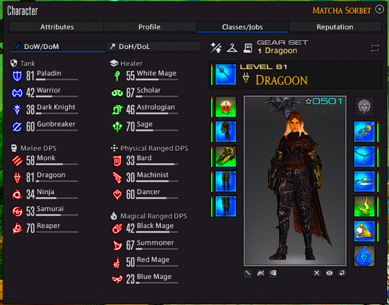Image resolution: width=389 pixels, height=305 pixels.
Task: Click the recommended gear sparkle icon
Action: (216, 48)
